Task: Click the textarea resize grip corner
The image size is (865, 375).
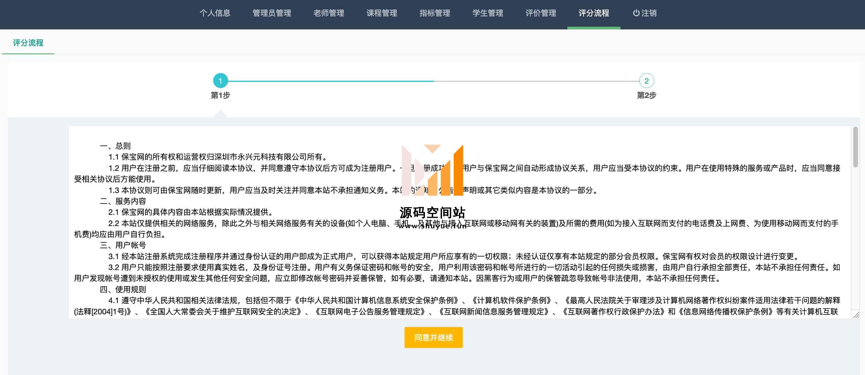Action: click(856, 315)
